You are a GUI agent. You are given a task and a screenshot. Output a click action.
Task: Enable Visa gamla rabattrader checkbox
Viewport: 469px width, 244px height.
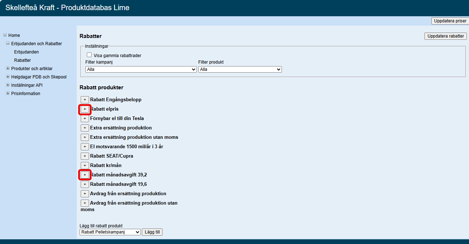click(x=89, y=55)
